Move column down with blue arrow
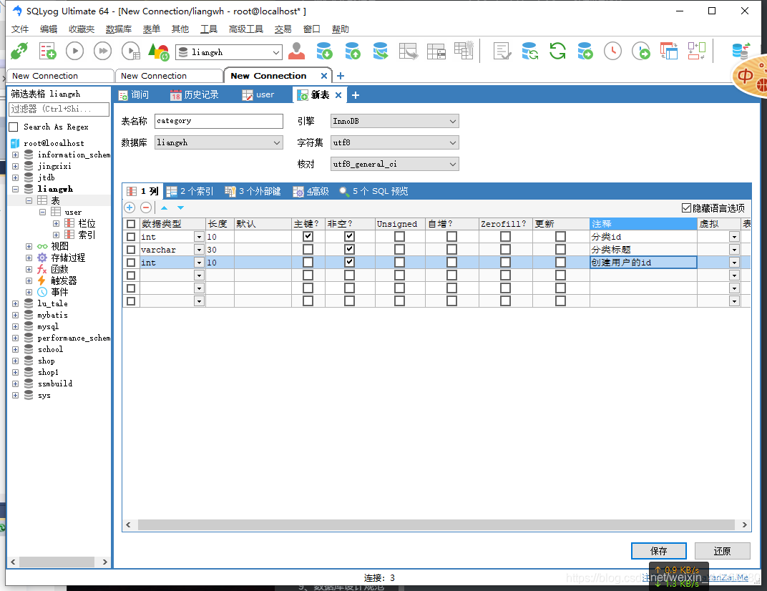This screenshot has width=767, height=591. 180,208
